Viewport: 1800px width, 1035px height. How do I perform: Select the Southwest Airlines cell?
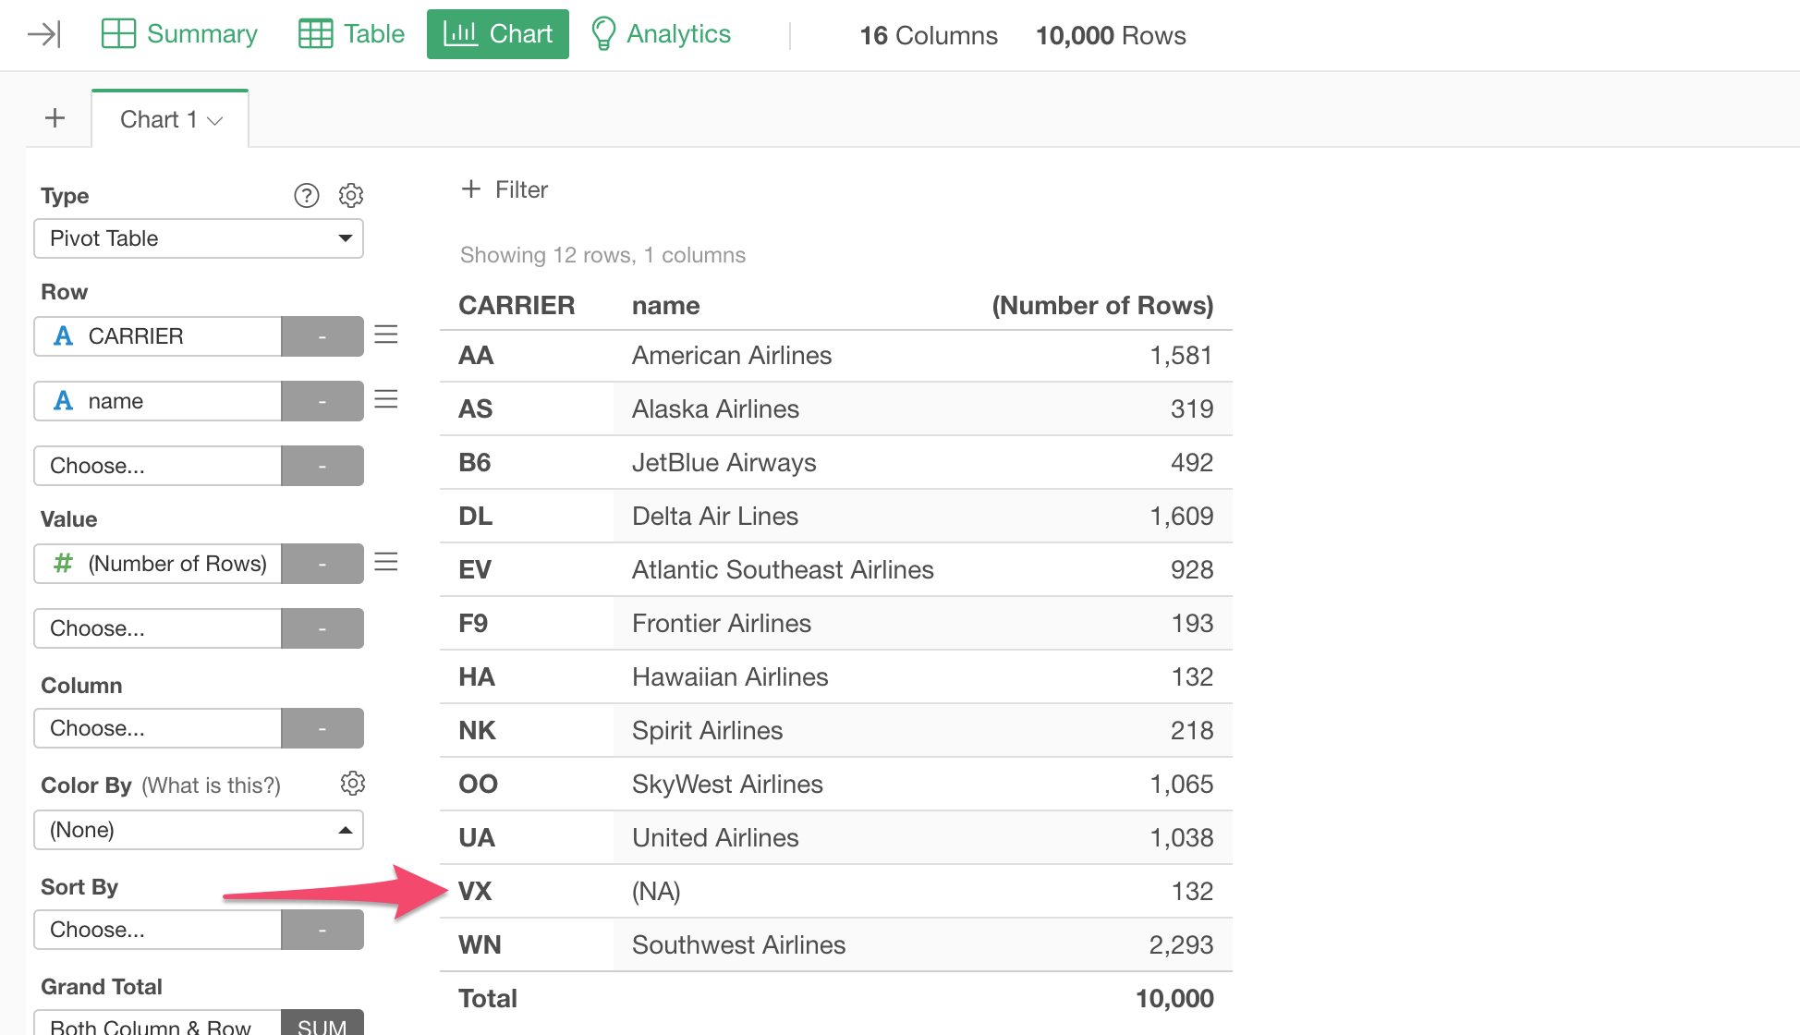[738, 945]
